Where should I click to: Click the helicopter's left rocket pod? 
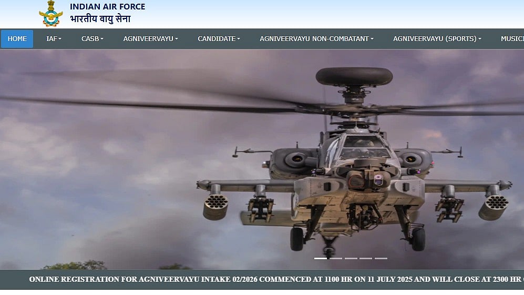click(x=215, y=206)
